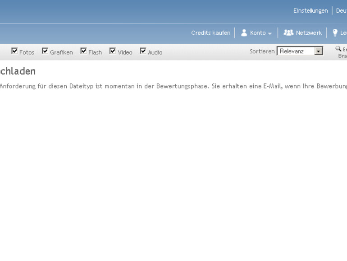
Task: Click the Netzwerk people icon
Action: click(x=288, y=33)
